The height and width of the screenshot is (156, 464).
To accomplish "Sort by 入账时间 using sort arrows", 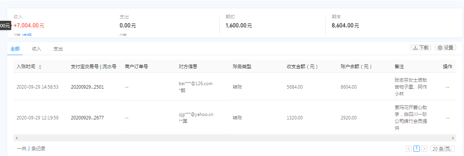I will tap(40, 67).
